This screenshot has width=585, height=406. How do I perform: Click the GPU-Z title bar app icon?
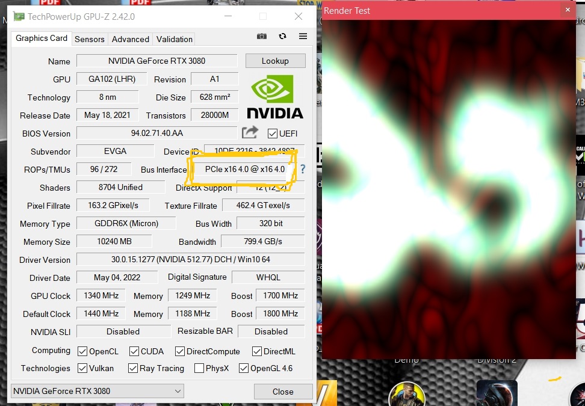pos(19,16)
